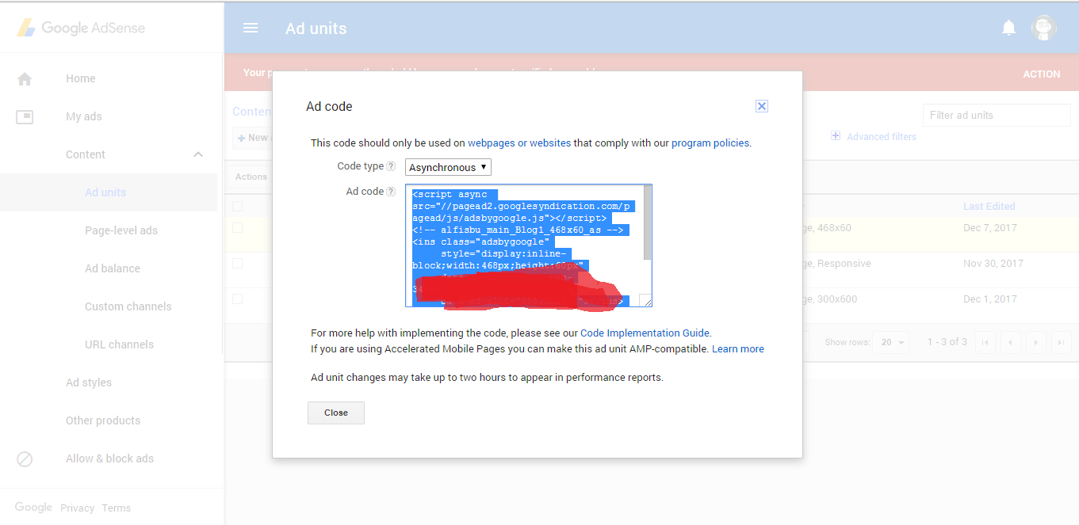Click the Allow & block ads icon
This screenshot has width=1079, height=525.
25,458
